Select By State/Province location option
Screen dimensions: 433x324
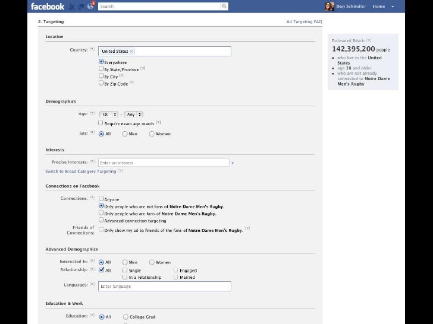(101, 69)
